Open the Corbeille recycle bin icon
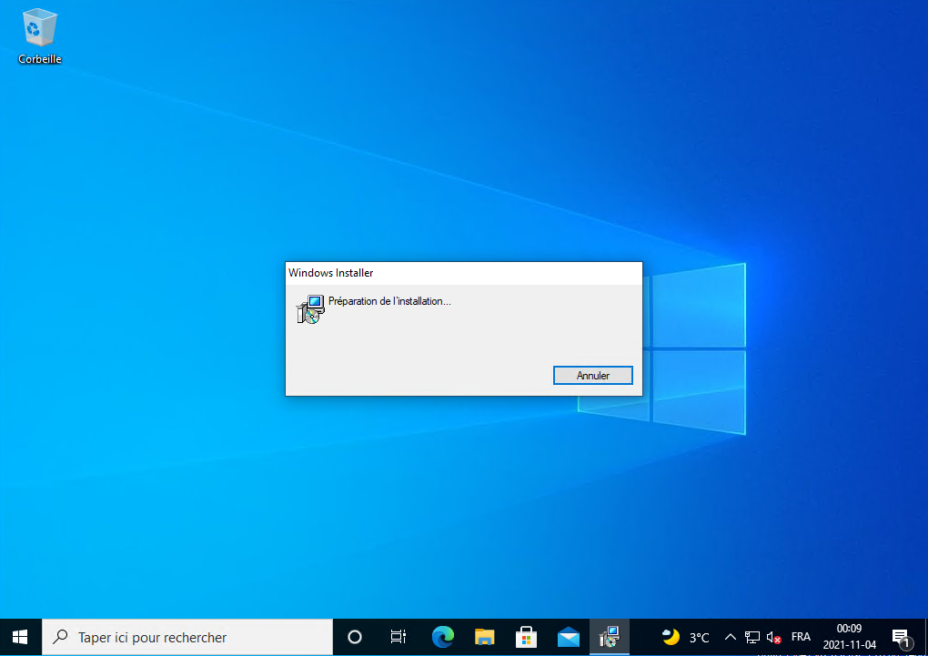The width and height of the screenshot is (928, 656). click(x=39, y=36)
